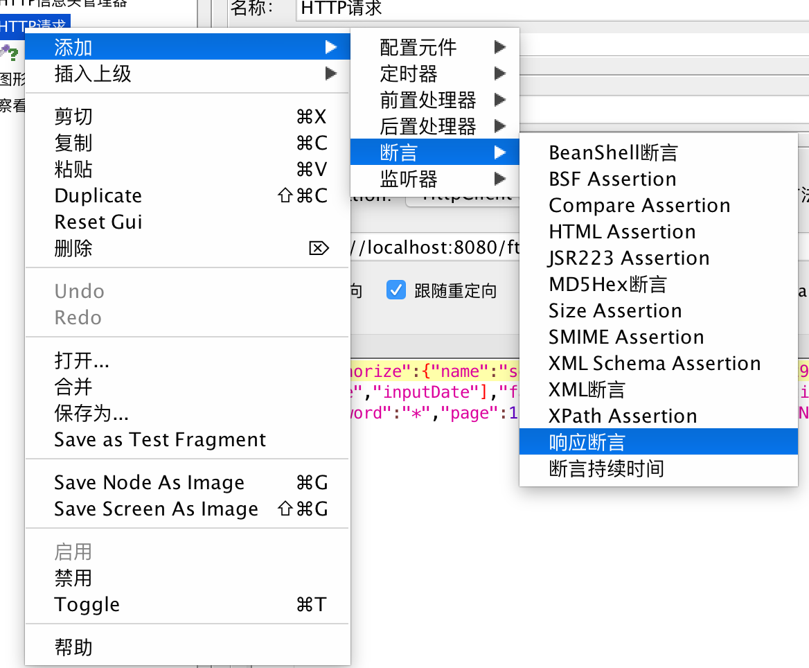Click the test-tube icon in tree
Image resolution: width=809 pixels, height=668 pixels.
(x=10, y=53)
